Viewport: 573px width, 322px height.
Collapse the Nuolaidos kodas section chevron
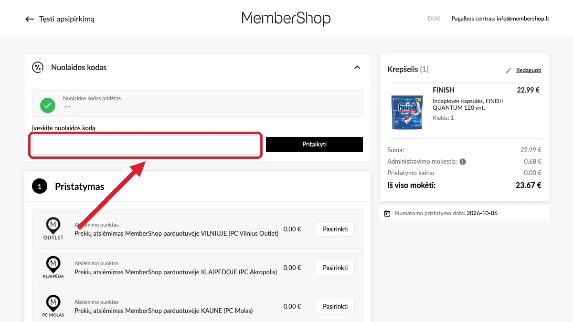(x=357, y=67)
